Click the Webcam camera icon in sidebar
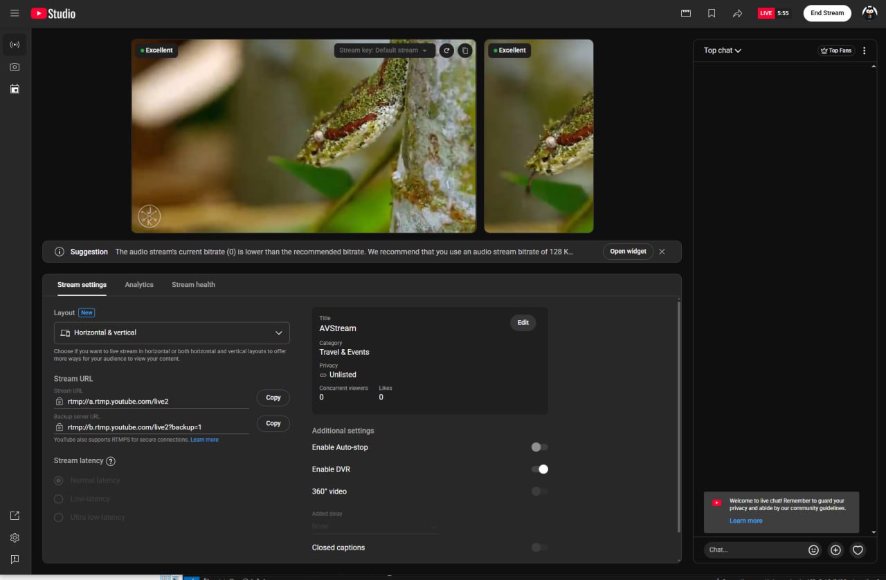Screen dimensions: 886x580 pos(15,67)
